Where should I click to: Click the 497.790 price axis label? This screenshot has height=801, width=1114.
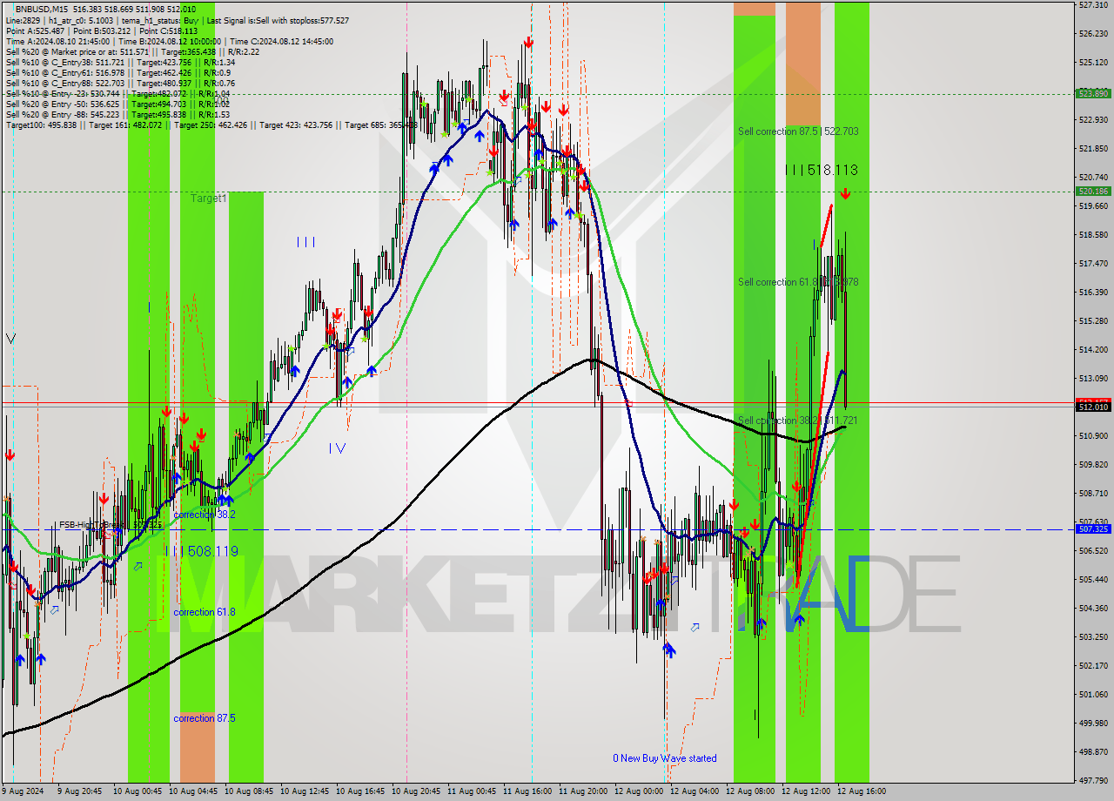(1092, 781)
